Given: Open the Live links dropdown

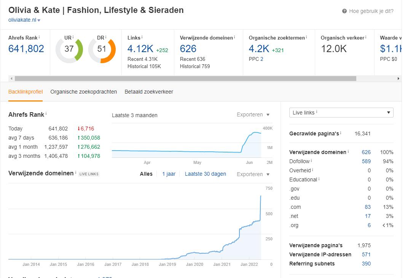Looking at the screenshot, I should point(341,113).
